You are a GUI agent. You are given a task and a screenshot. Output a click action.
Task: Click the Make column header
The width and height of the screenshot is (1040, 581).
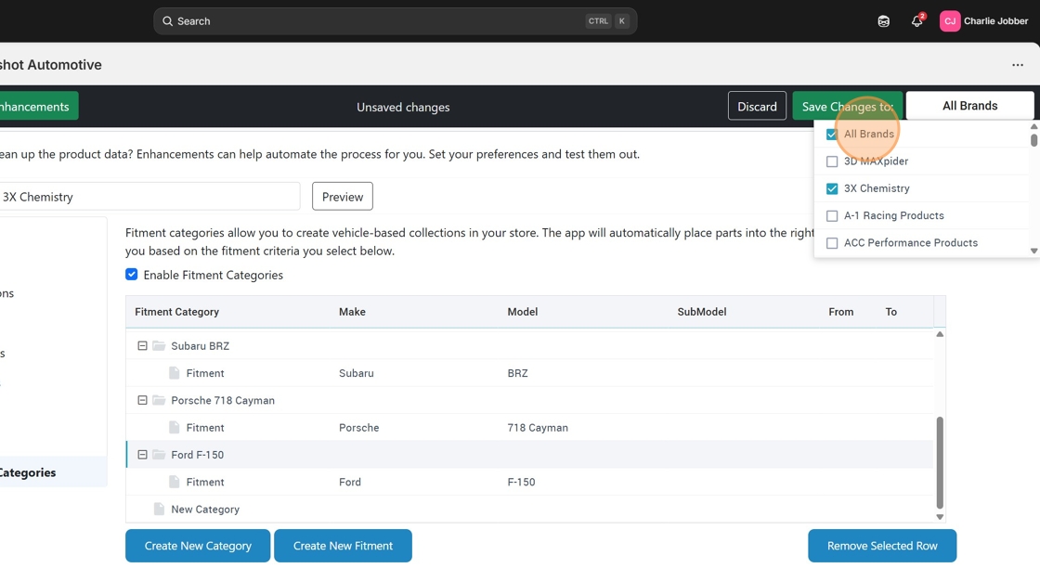coord(352,312)
